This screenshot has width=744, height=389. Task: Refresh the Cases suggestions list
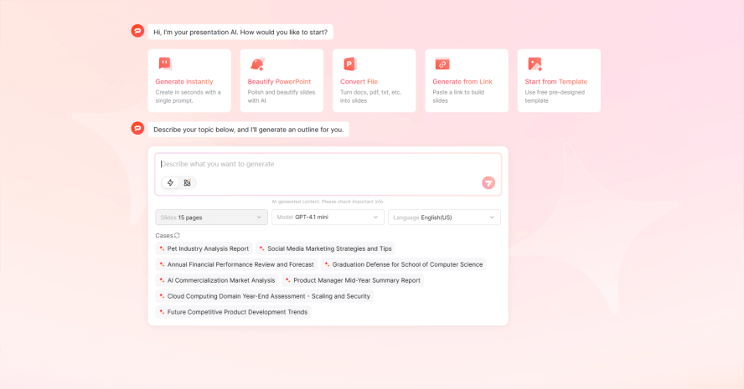177,236
